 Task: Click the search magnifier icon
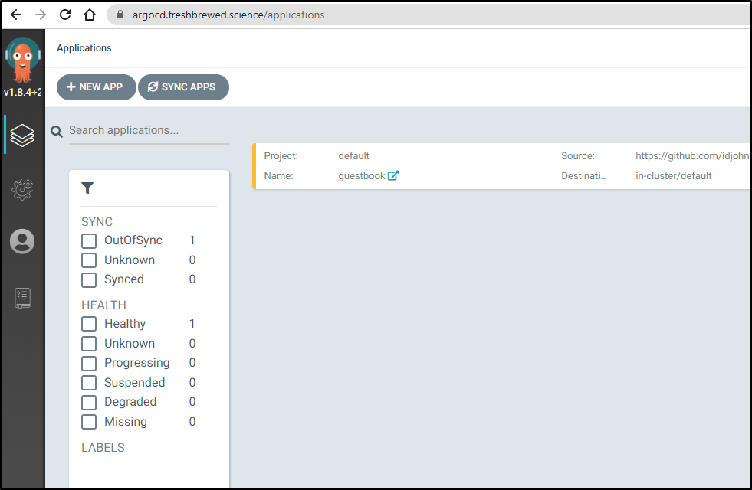pos(57,131)
